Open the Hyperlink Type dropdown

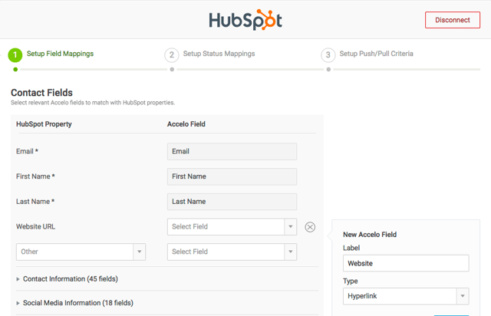click(406, 296)
